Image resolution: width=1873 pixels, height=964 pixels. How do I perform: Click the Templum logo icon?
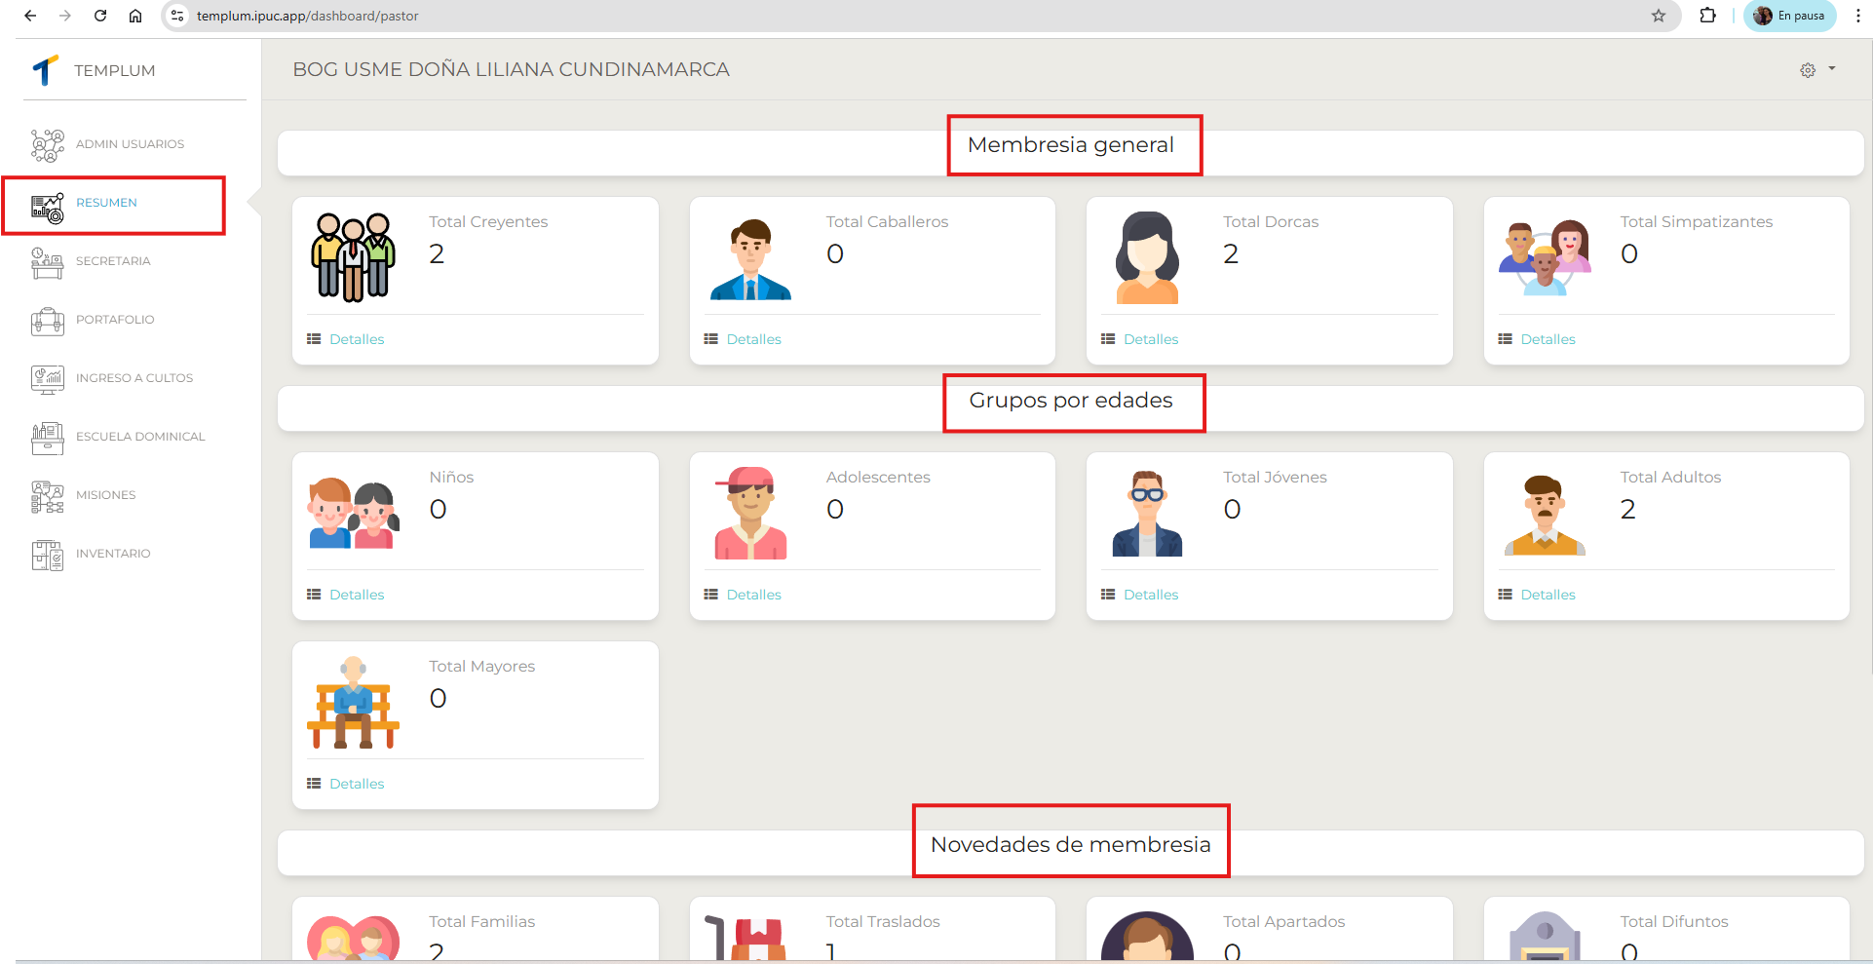point(46,70)
